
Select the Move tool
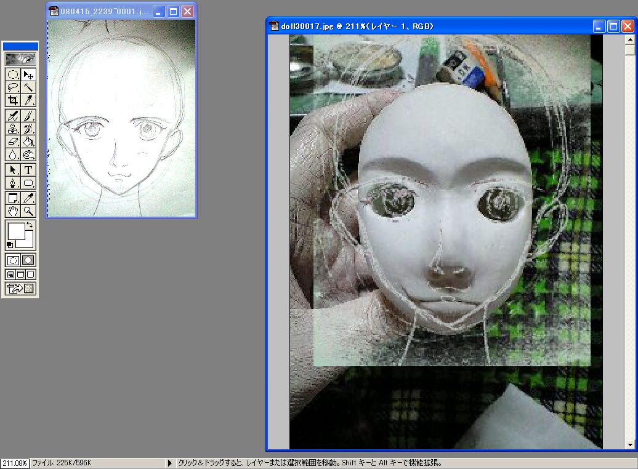(x=28, y=74)
